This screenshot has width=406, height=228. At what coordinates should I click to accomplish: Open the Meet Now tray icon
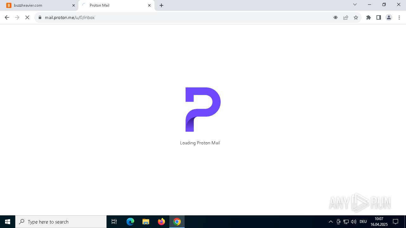(x=338, y=222)
